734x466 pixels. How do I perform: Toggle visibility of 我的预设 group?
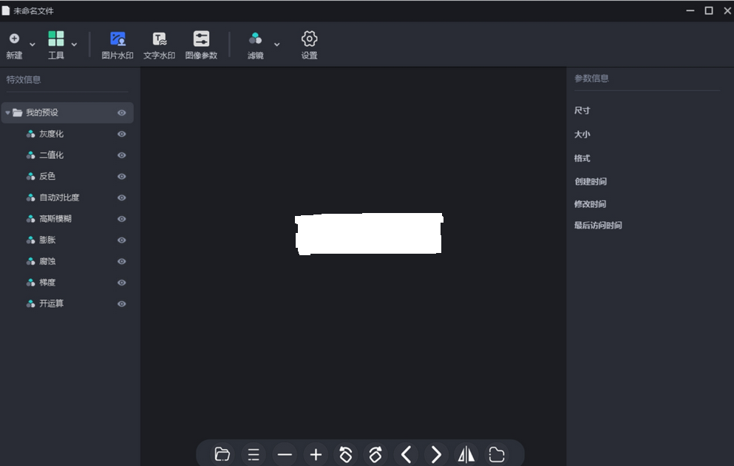(x=122, y=112)
